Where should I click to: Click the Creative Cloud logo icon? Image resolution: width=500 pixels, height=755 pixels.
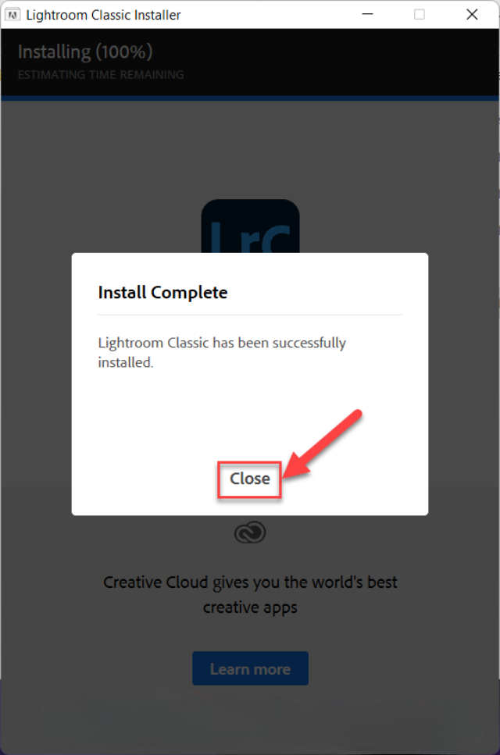tap(250, 532)
